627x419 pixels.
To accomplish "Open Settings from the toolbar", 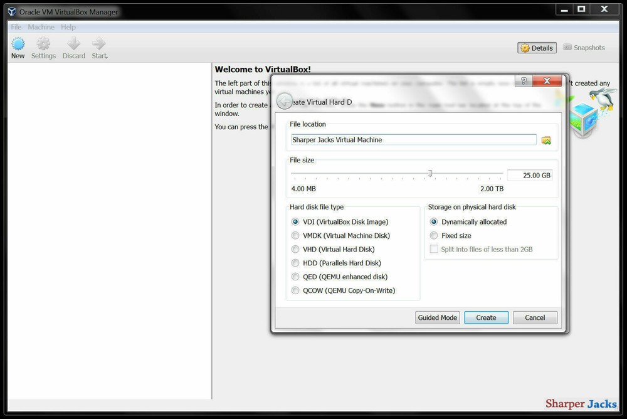I will 43,47.
